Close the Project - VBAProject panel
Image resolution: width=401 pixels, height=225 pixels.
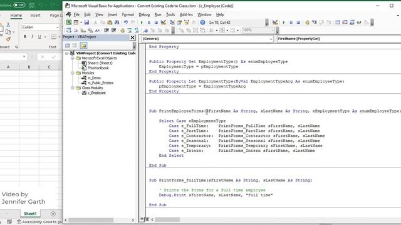(132, 37)
